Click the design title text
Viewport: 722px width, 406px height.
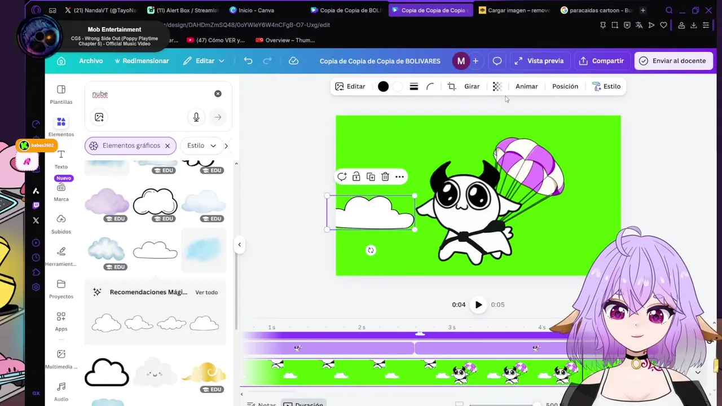point(380,61)
